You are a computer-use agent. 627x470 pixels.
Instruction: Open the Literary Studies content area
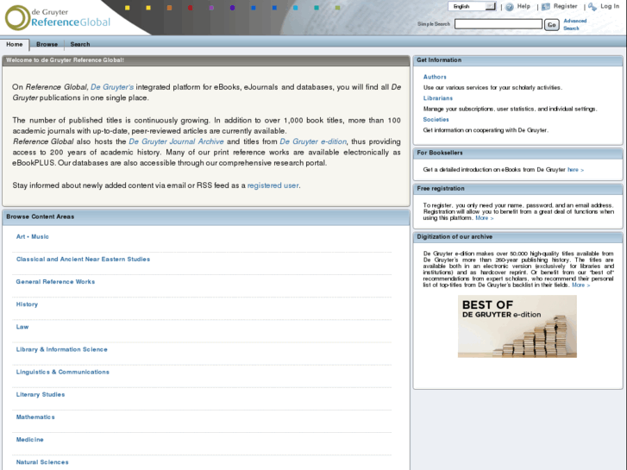click(x=41, y=394)
